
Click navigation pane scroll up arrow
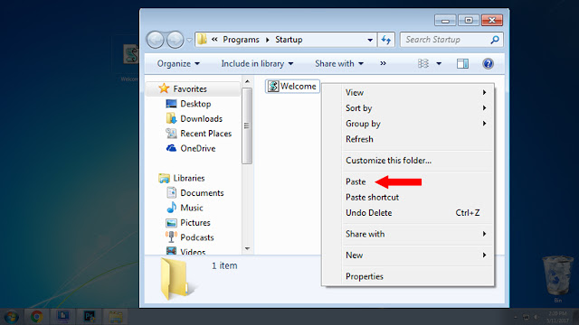point(247,81)
